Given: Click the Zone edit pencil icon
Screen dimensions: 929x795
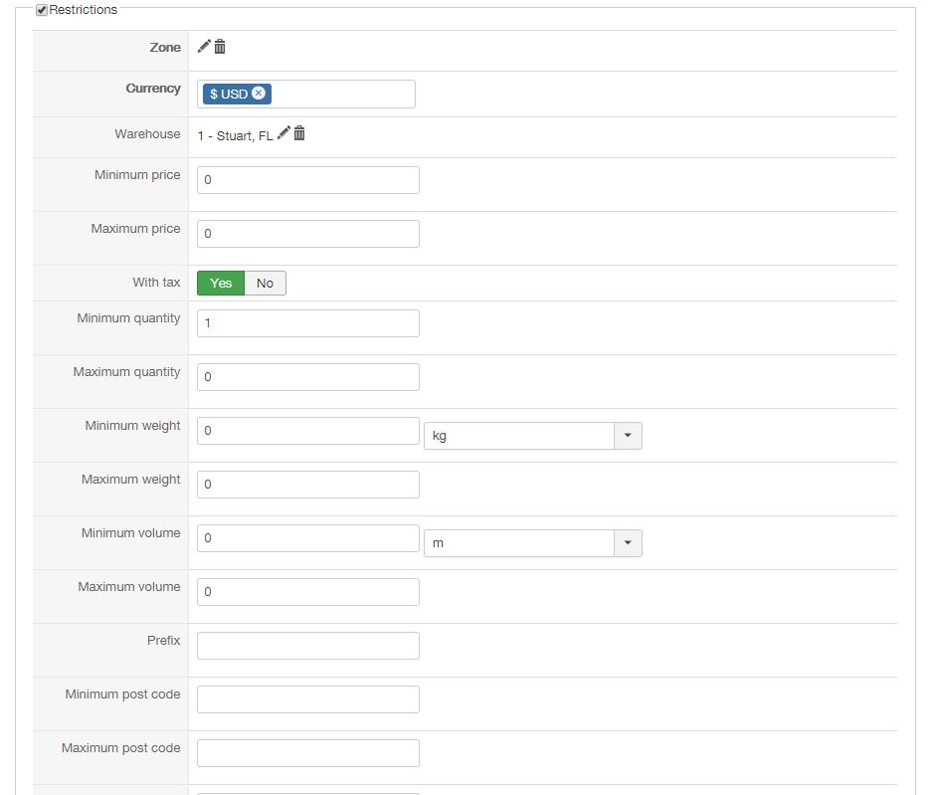Looking at the screenshot, I should tap(204, 46).
